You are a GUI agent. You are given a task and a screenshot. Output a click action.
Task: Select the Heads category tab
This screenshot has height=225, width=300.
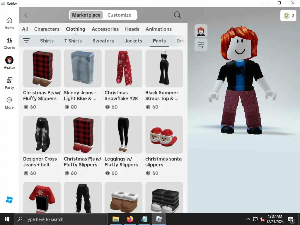(132, 29)
